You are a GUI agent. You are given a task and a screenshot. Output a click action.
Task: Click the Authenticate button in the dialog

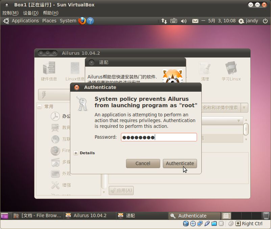click(180, 163)
